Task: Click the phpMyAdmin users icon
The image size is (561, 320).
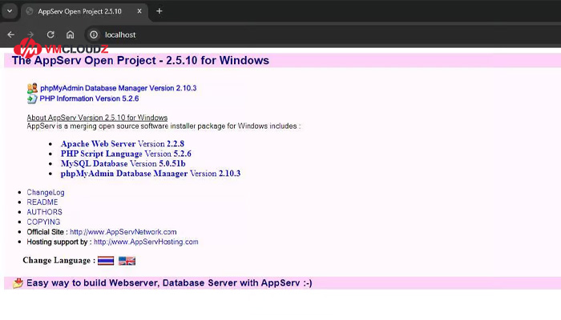Action: coord(32,88)
